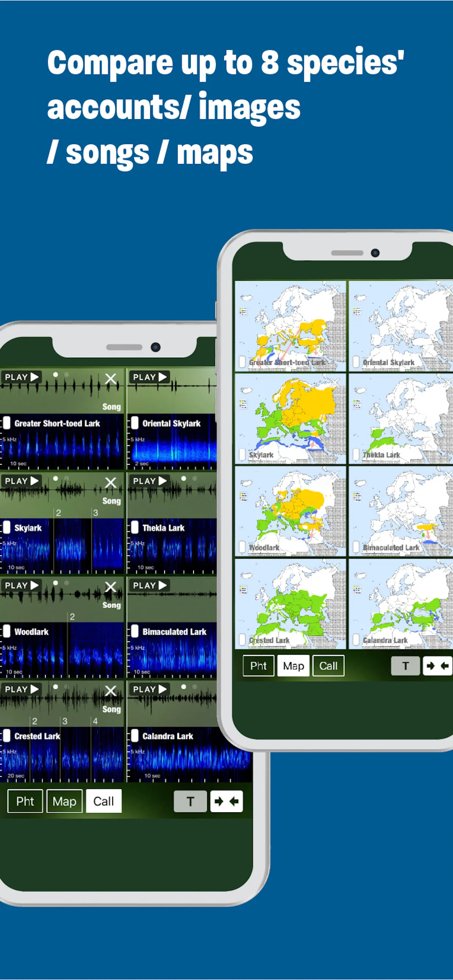Tick checkbox on Thekla Lark map
The image size is (453, 980).
coord(356,454)
